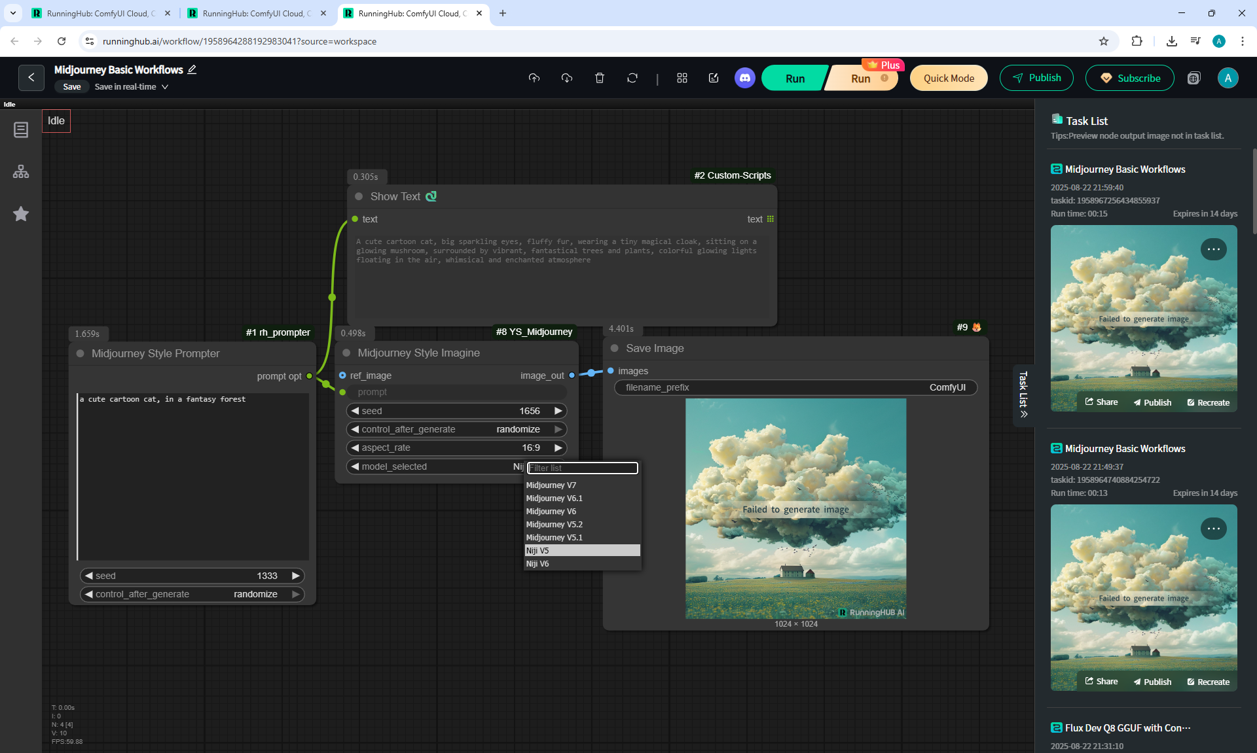Click the grid apps icon in toolbar

[x=682, y=78]
